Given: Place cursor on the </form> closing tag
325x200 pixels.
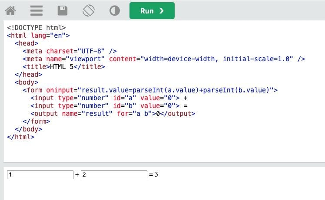Looking at the screenshot, I should [x=36, y=121].
